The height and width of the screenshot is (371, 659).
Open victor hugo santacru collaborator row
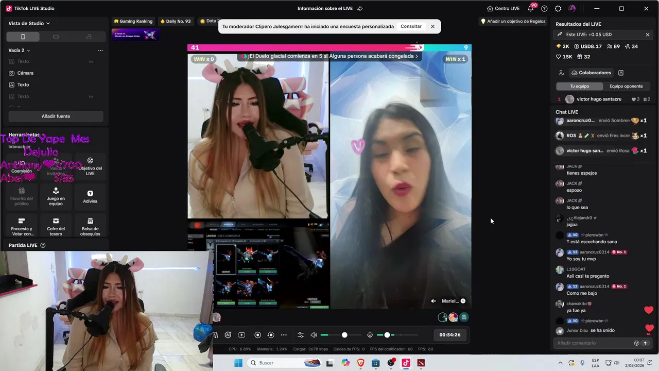click(x=604, y=99)
